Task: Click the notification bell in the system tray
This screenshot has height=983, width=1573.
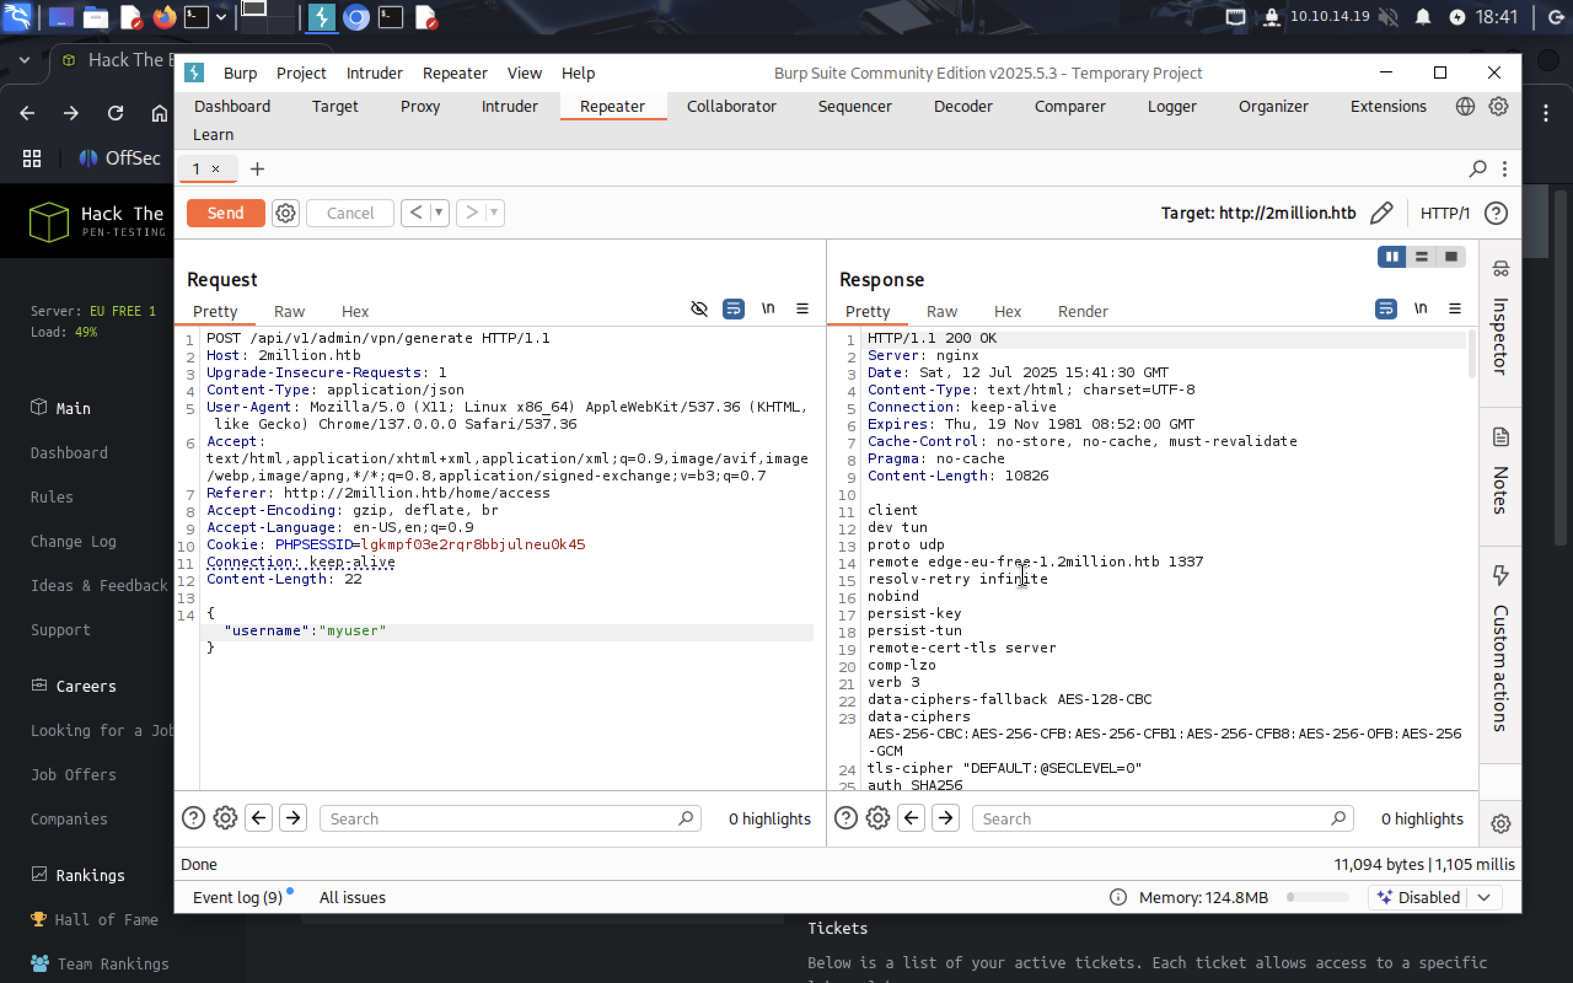Action: click(1423, 17)
